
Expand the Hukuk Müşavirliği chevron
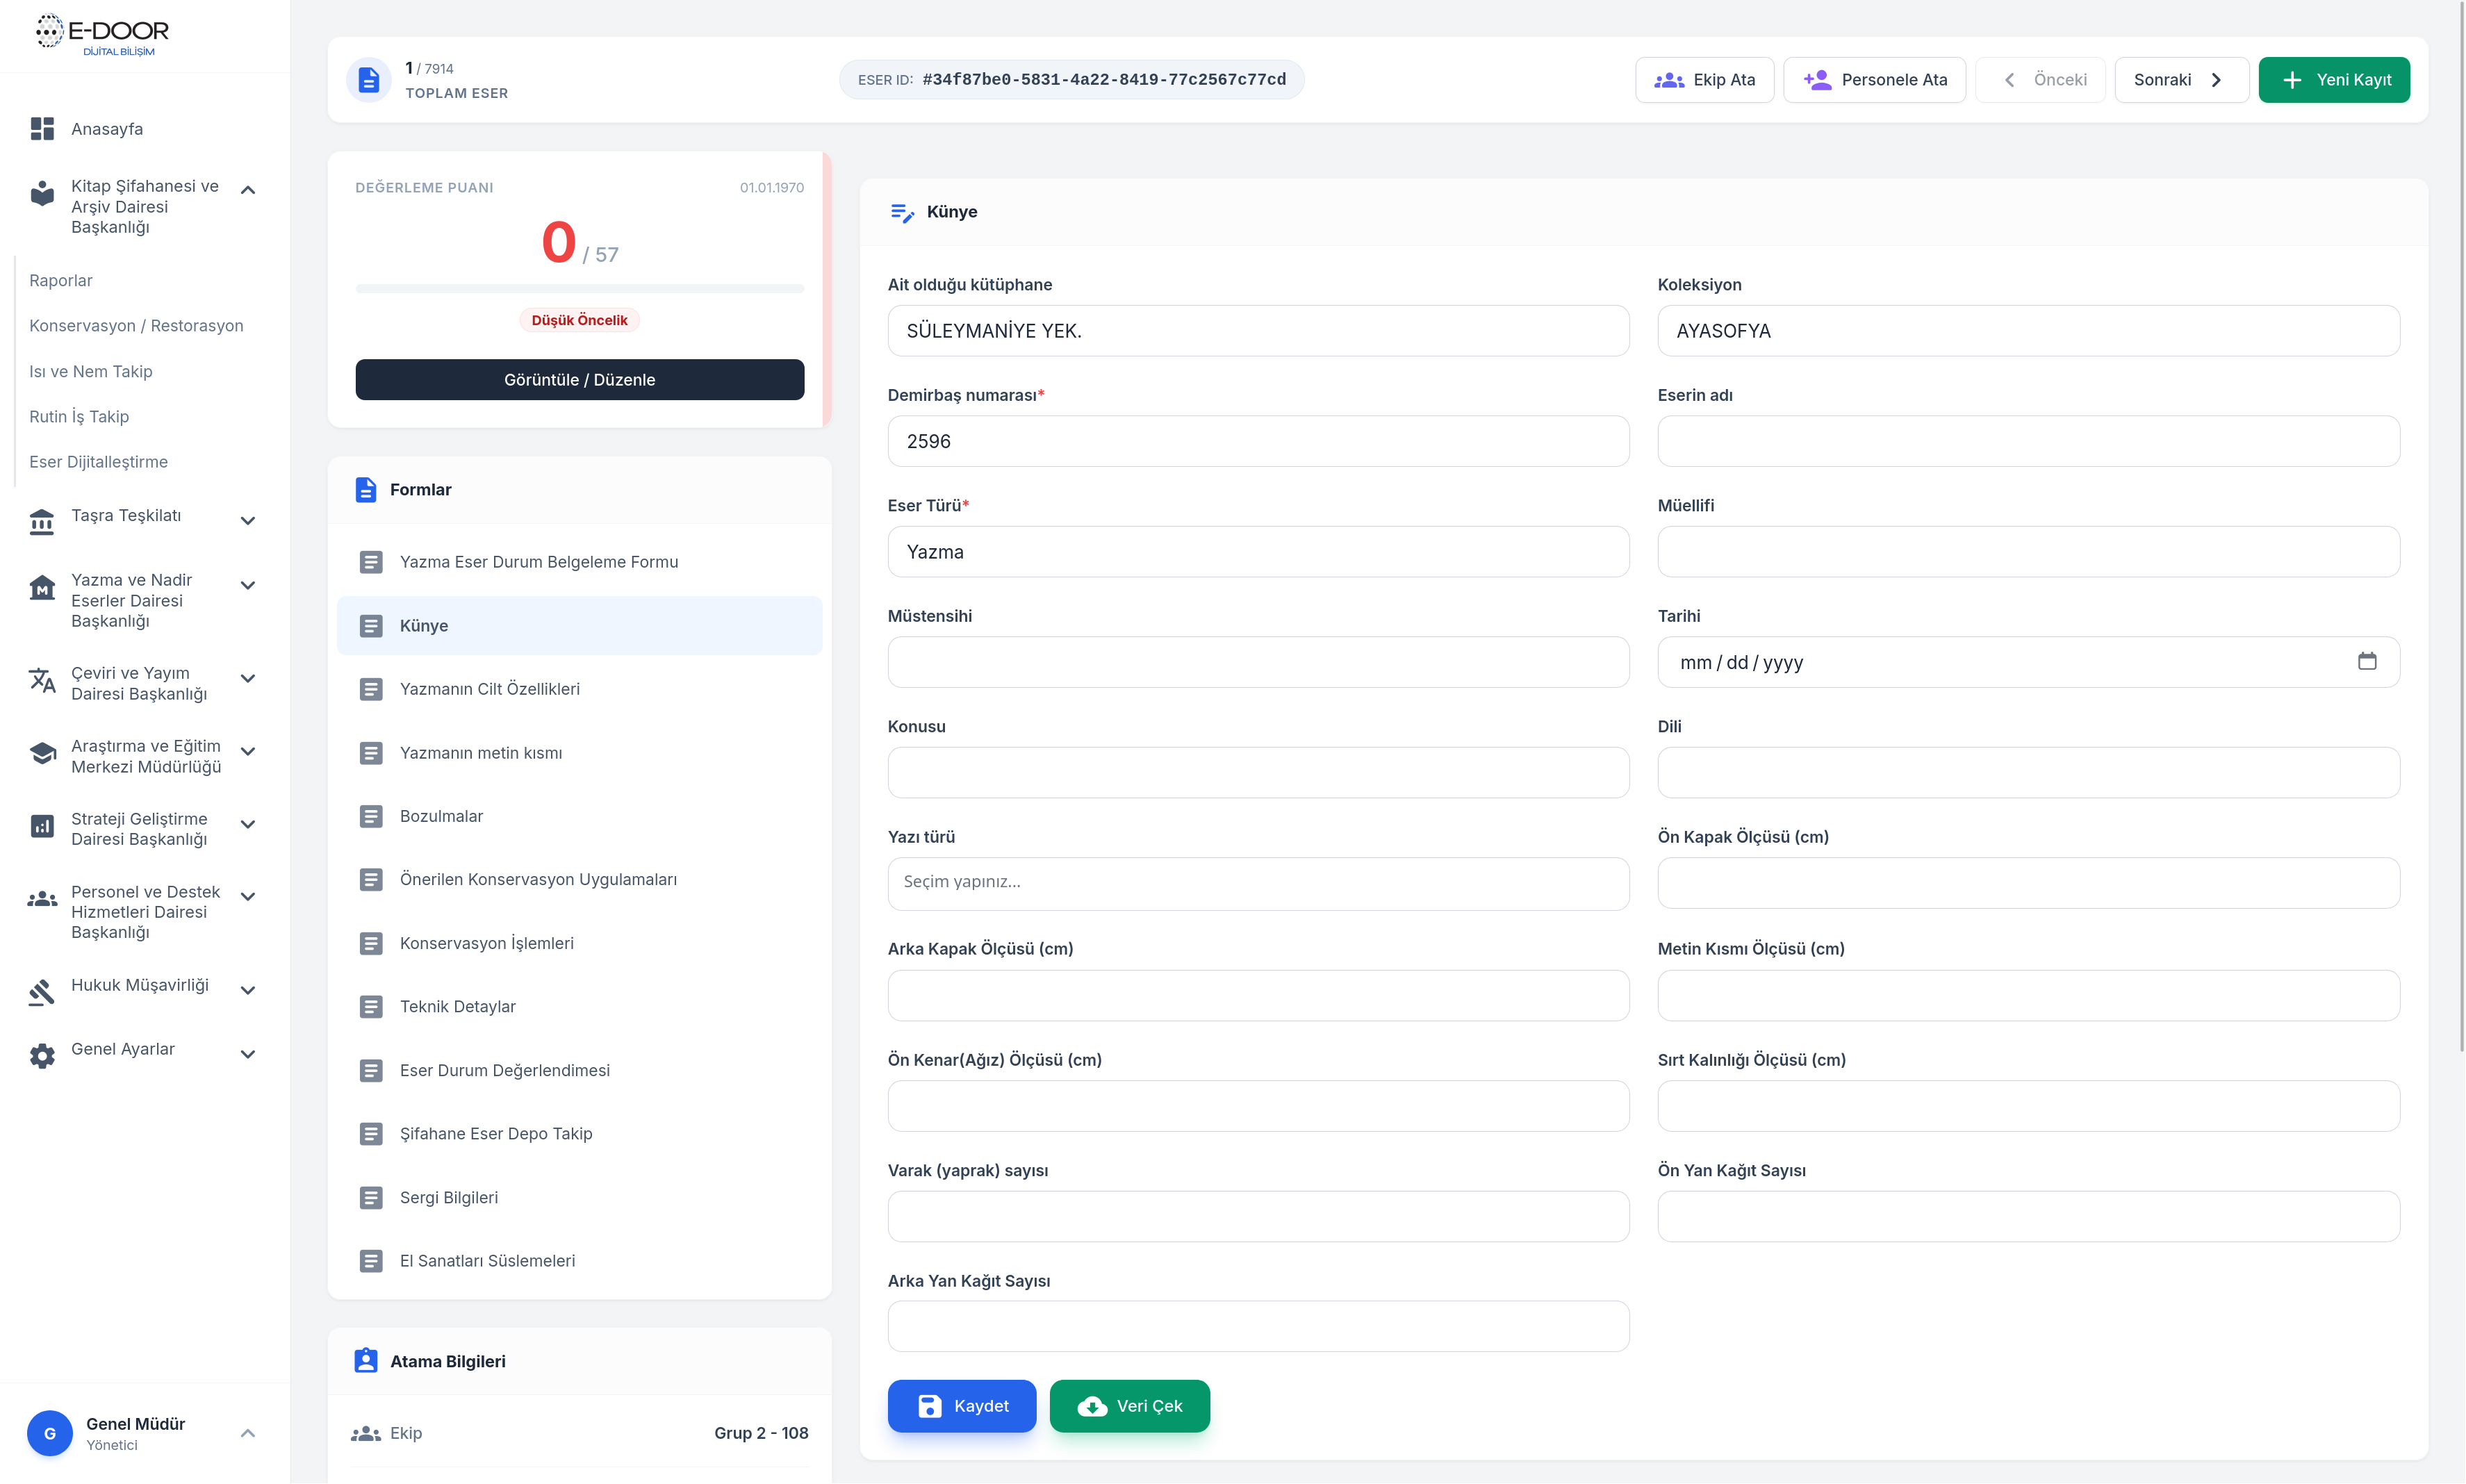pos(248,991)
